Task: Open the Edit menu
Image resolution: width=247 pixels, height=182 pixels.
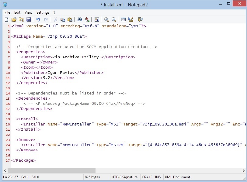Action: coord(17,12)
